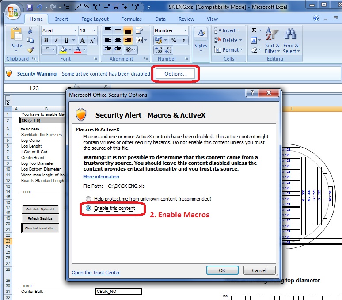This screenshot has width=342, height=300.
Task: Click OK in Security Options dialog
Action: 222,270
